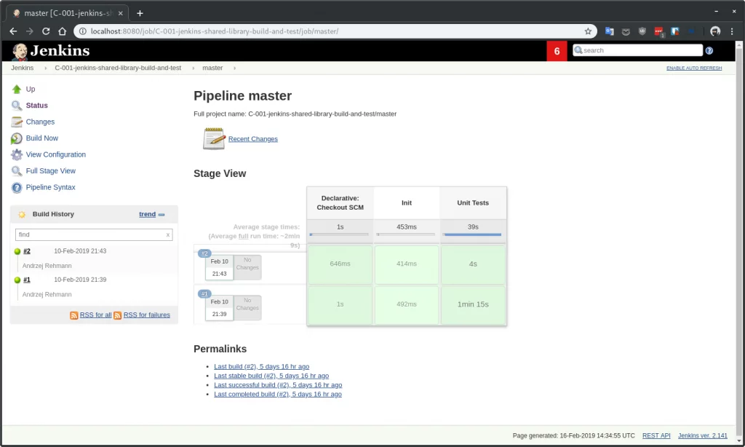Click the RSS for all feed icon
Image resolution: width=745 pixels, height=447 pixels.
coord(74,315)
